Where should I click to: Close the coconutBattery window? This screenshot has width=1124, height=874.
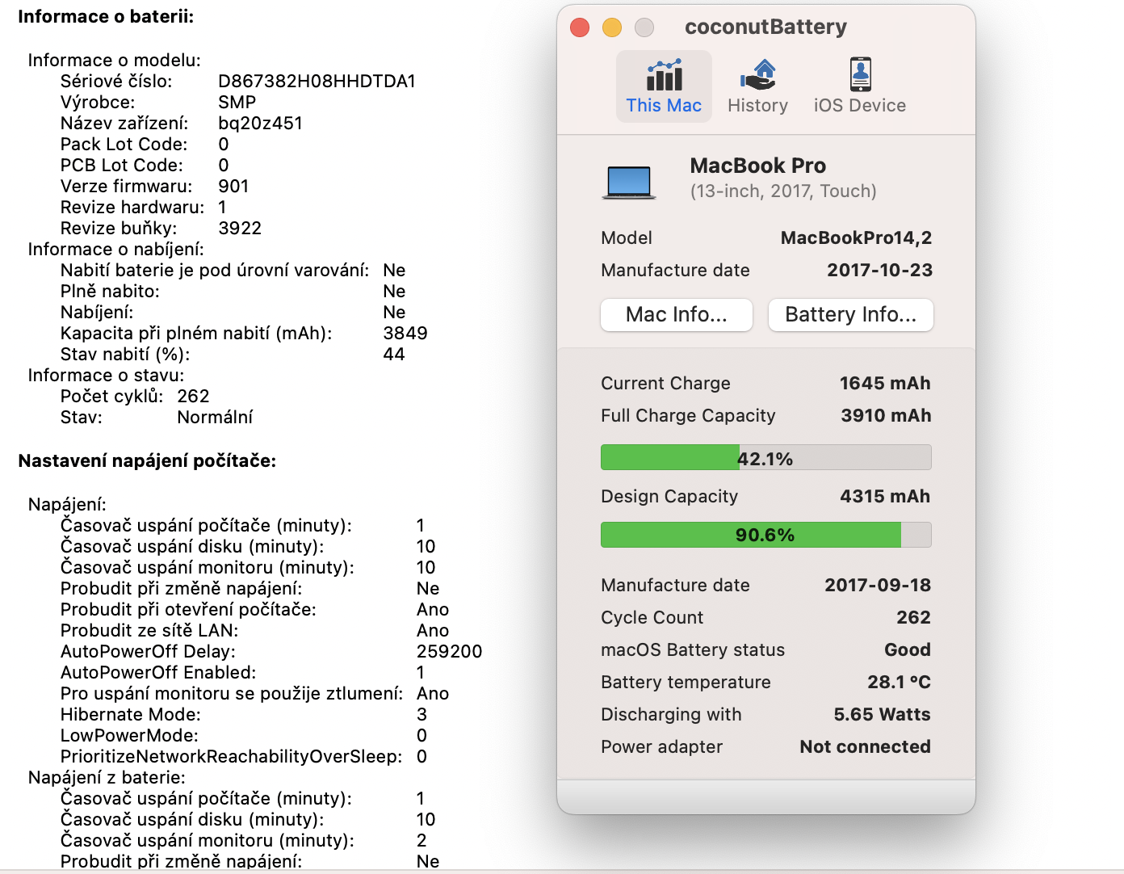point(580,27)
